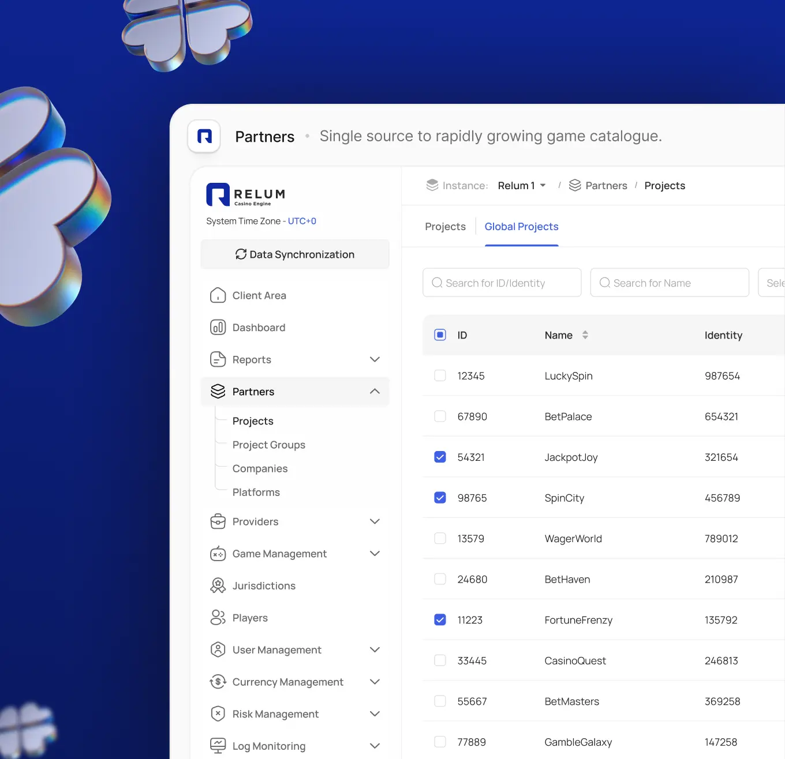
Task: Open Project Groups in sidebar
Action: (x=269, y=445)
